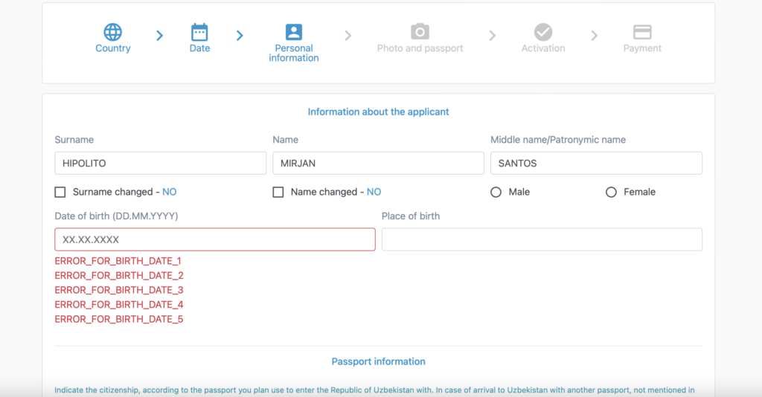Click the Personal information person icon
Screen dimensions: 762x397
(293, 32)
